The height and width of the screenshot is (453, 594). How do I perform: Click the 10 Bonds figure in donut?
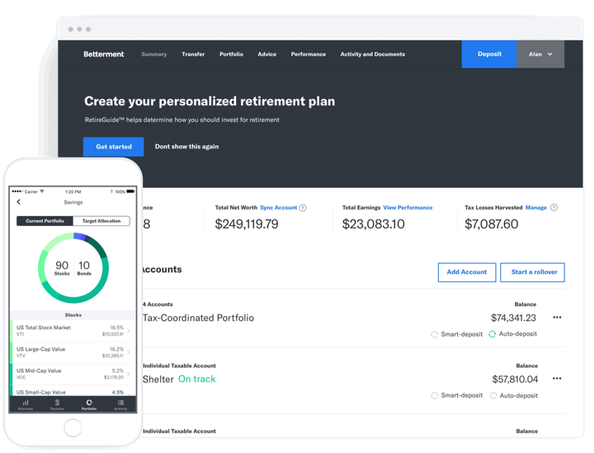84,267
